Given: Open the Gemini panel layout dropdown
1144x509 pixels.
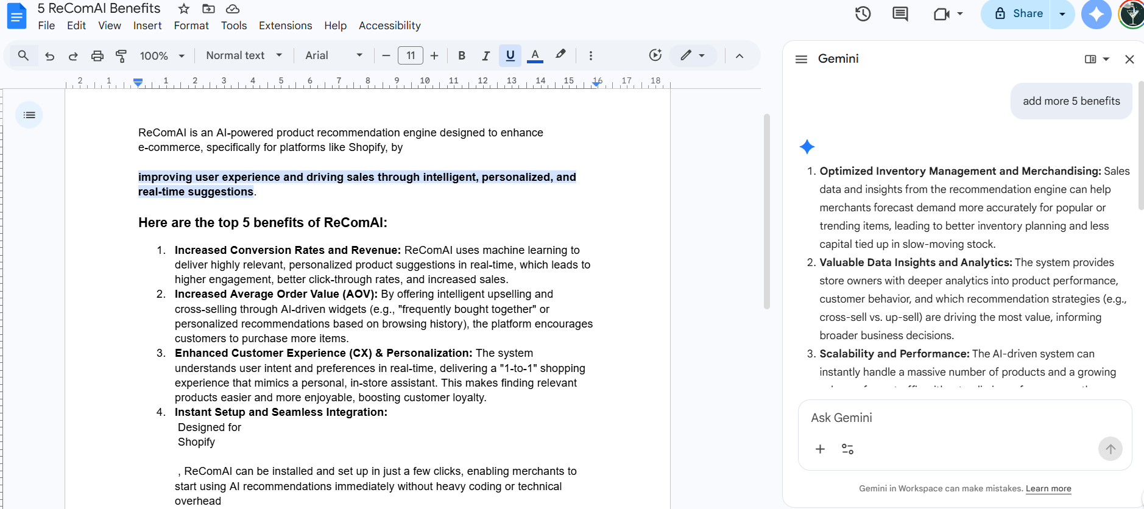Looking at the screenshot, I should 1096,59.
